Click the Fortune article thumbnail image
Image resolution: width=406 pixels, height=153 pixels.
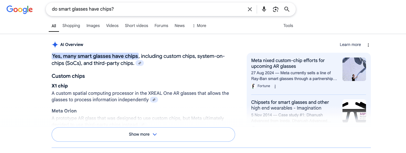point(354,69)
